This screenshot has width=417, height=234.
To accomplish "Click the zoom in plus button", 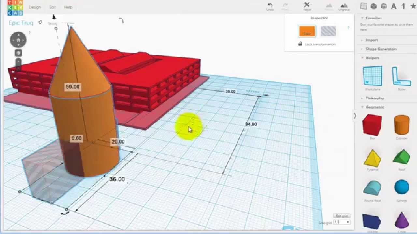I will 19,61.
